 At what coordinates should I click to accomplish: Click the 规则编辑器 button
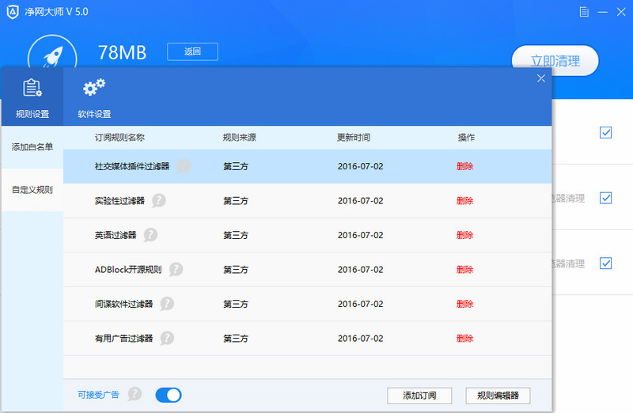point(498,396)
